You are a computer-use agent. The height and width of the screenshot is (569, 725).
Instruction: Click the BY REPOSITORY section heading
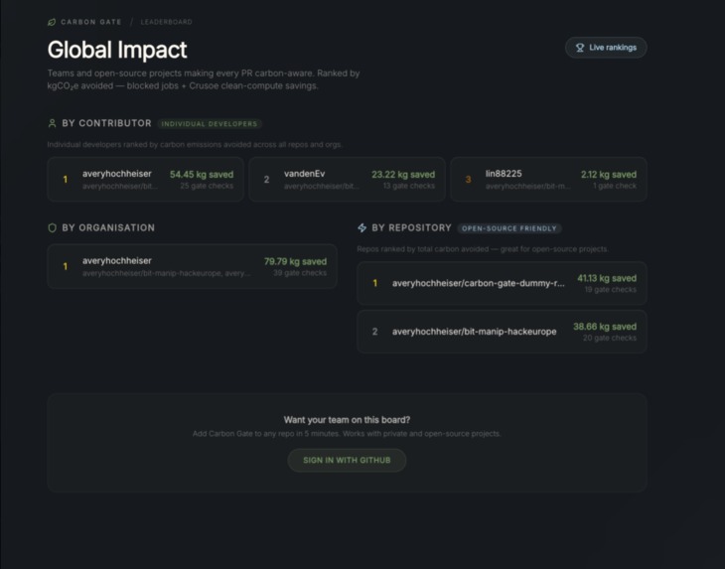point(411,227)
